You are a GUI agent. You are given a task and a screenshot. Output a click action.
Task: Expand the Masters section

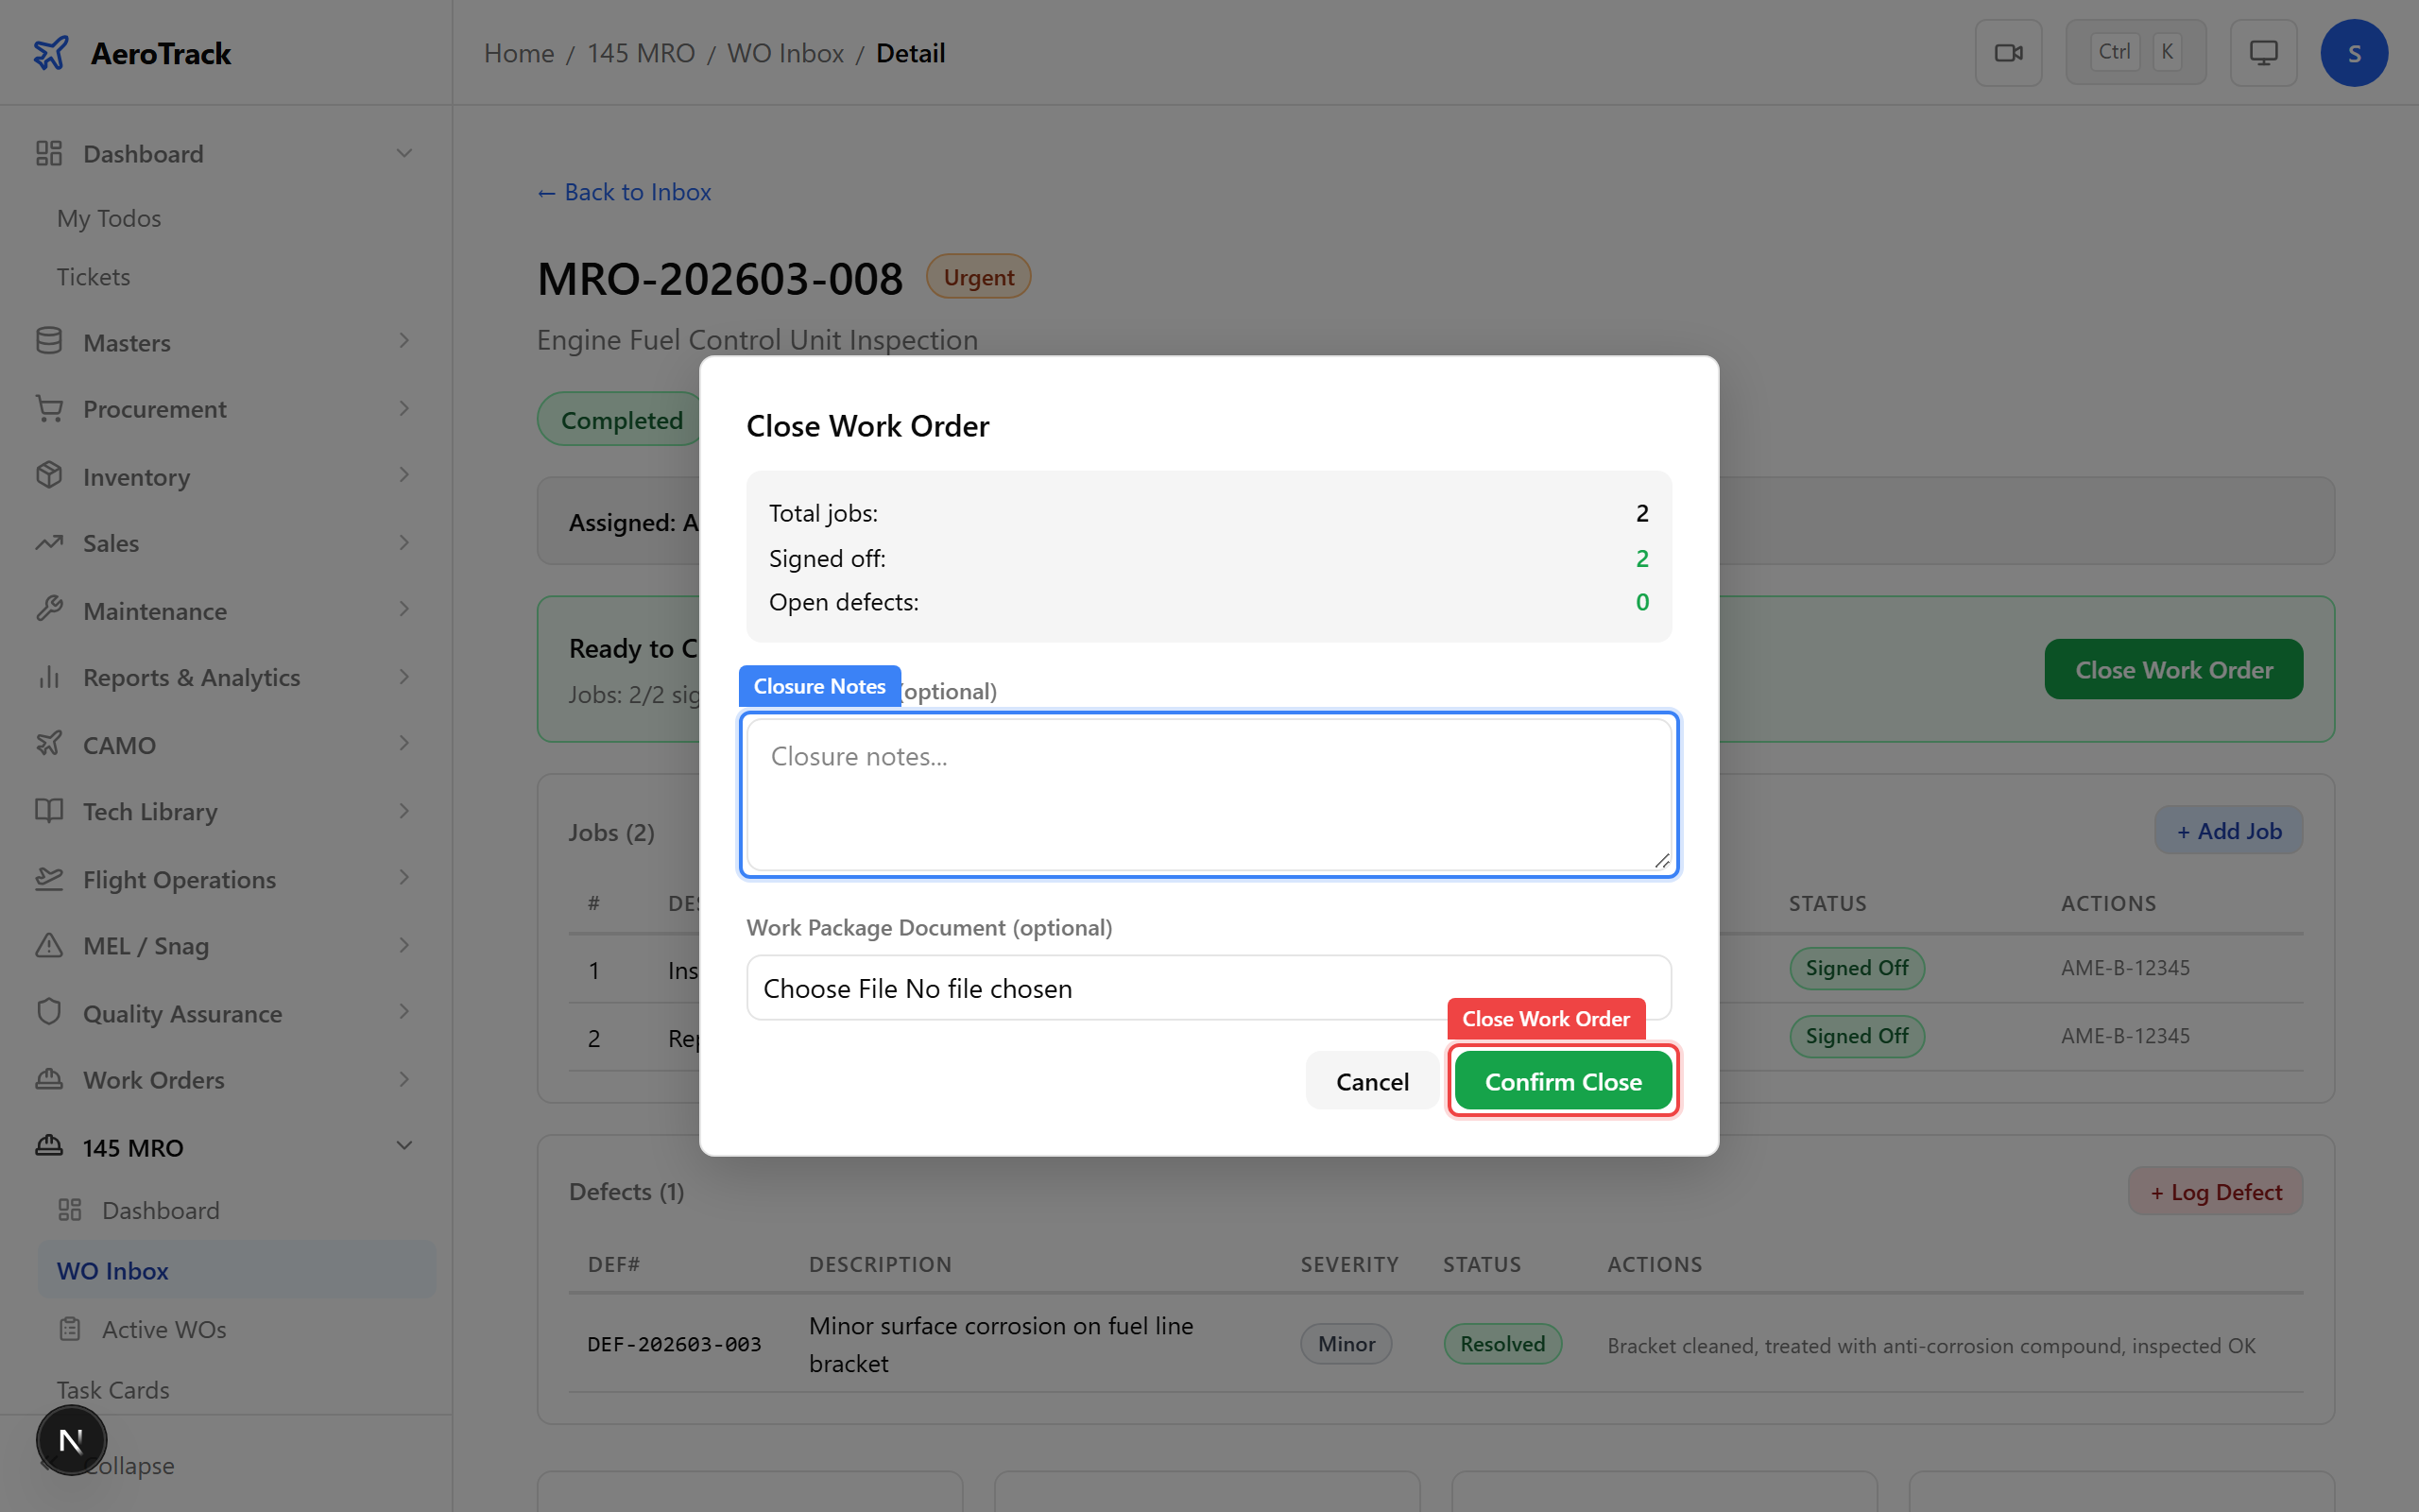[404, 341]
